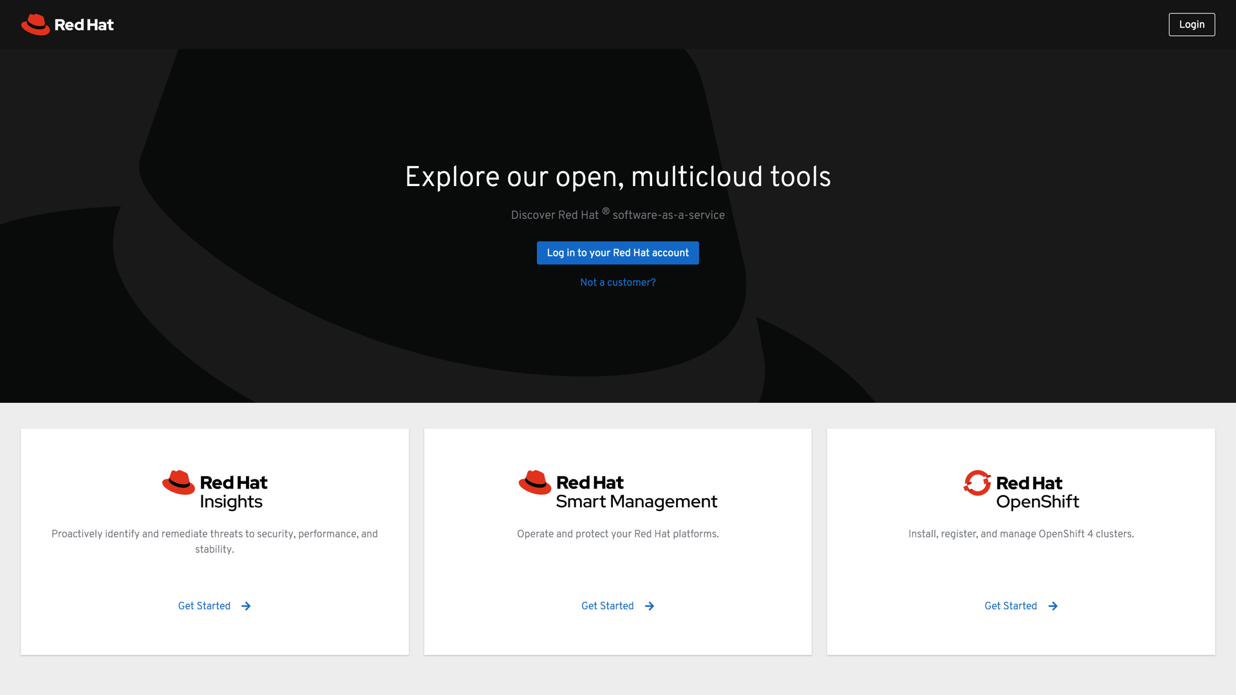
Task: Click arrow icon next to OpenShift Get Started
Action: click(x=1053, y=606)
